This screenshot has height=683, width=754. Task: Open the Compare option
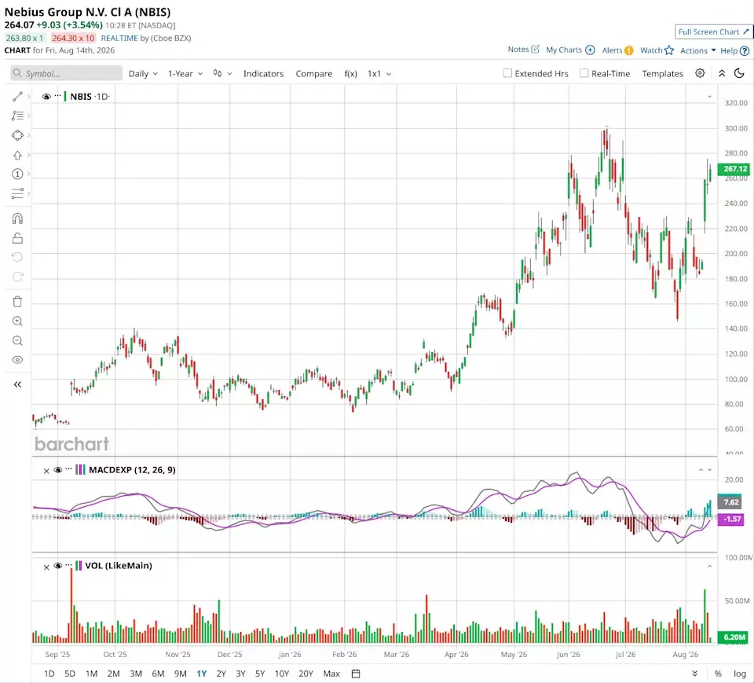coord(313,74)
